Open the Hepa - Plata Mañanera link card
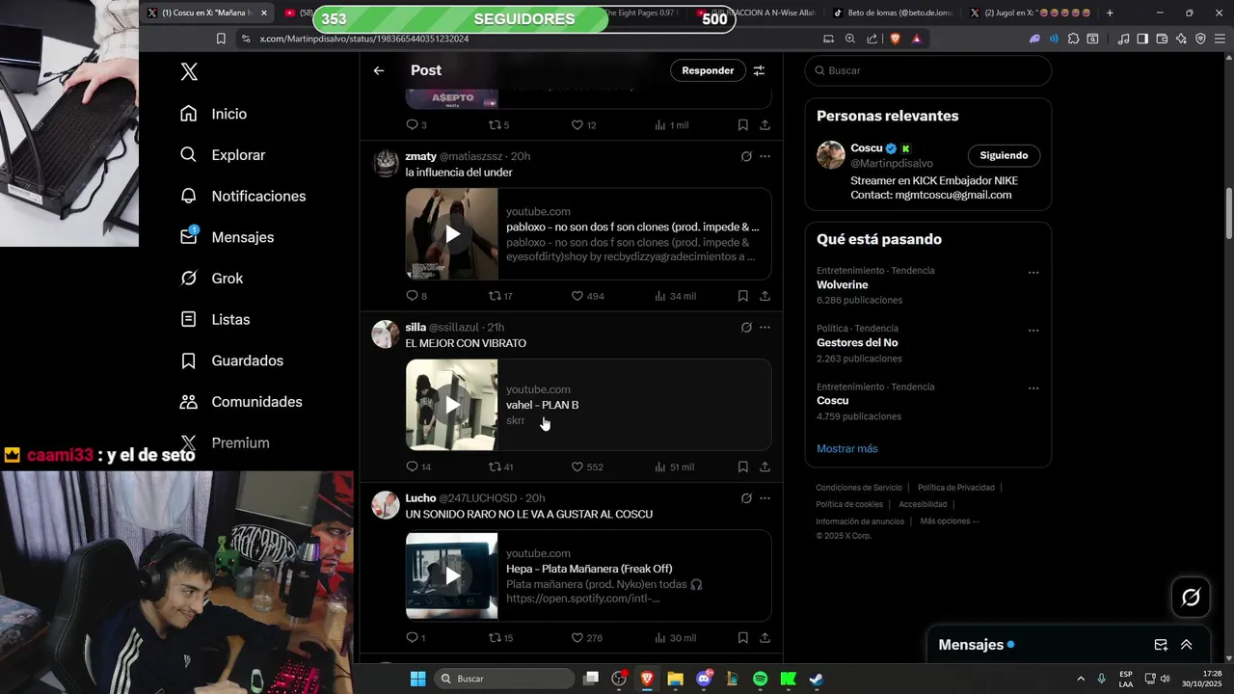The height and width of the screenshot is (694, 1234). (588, 575)
